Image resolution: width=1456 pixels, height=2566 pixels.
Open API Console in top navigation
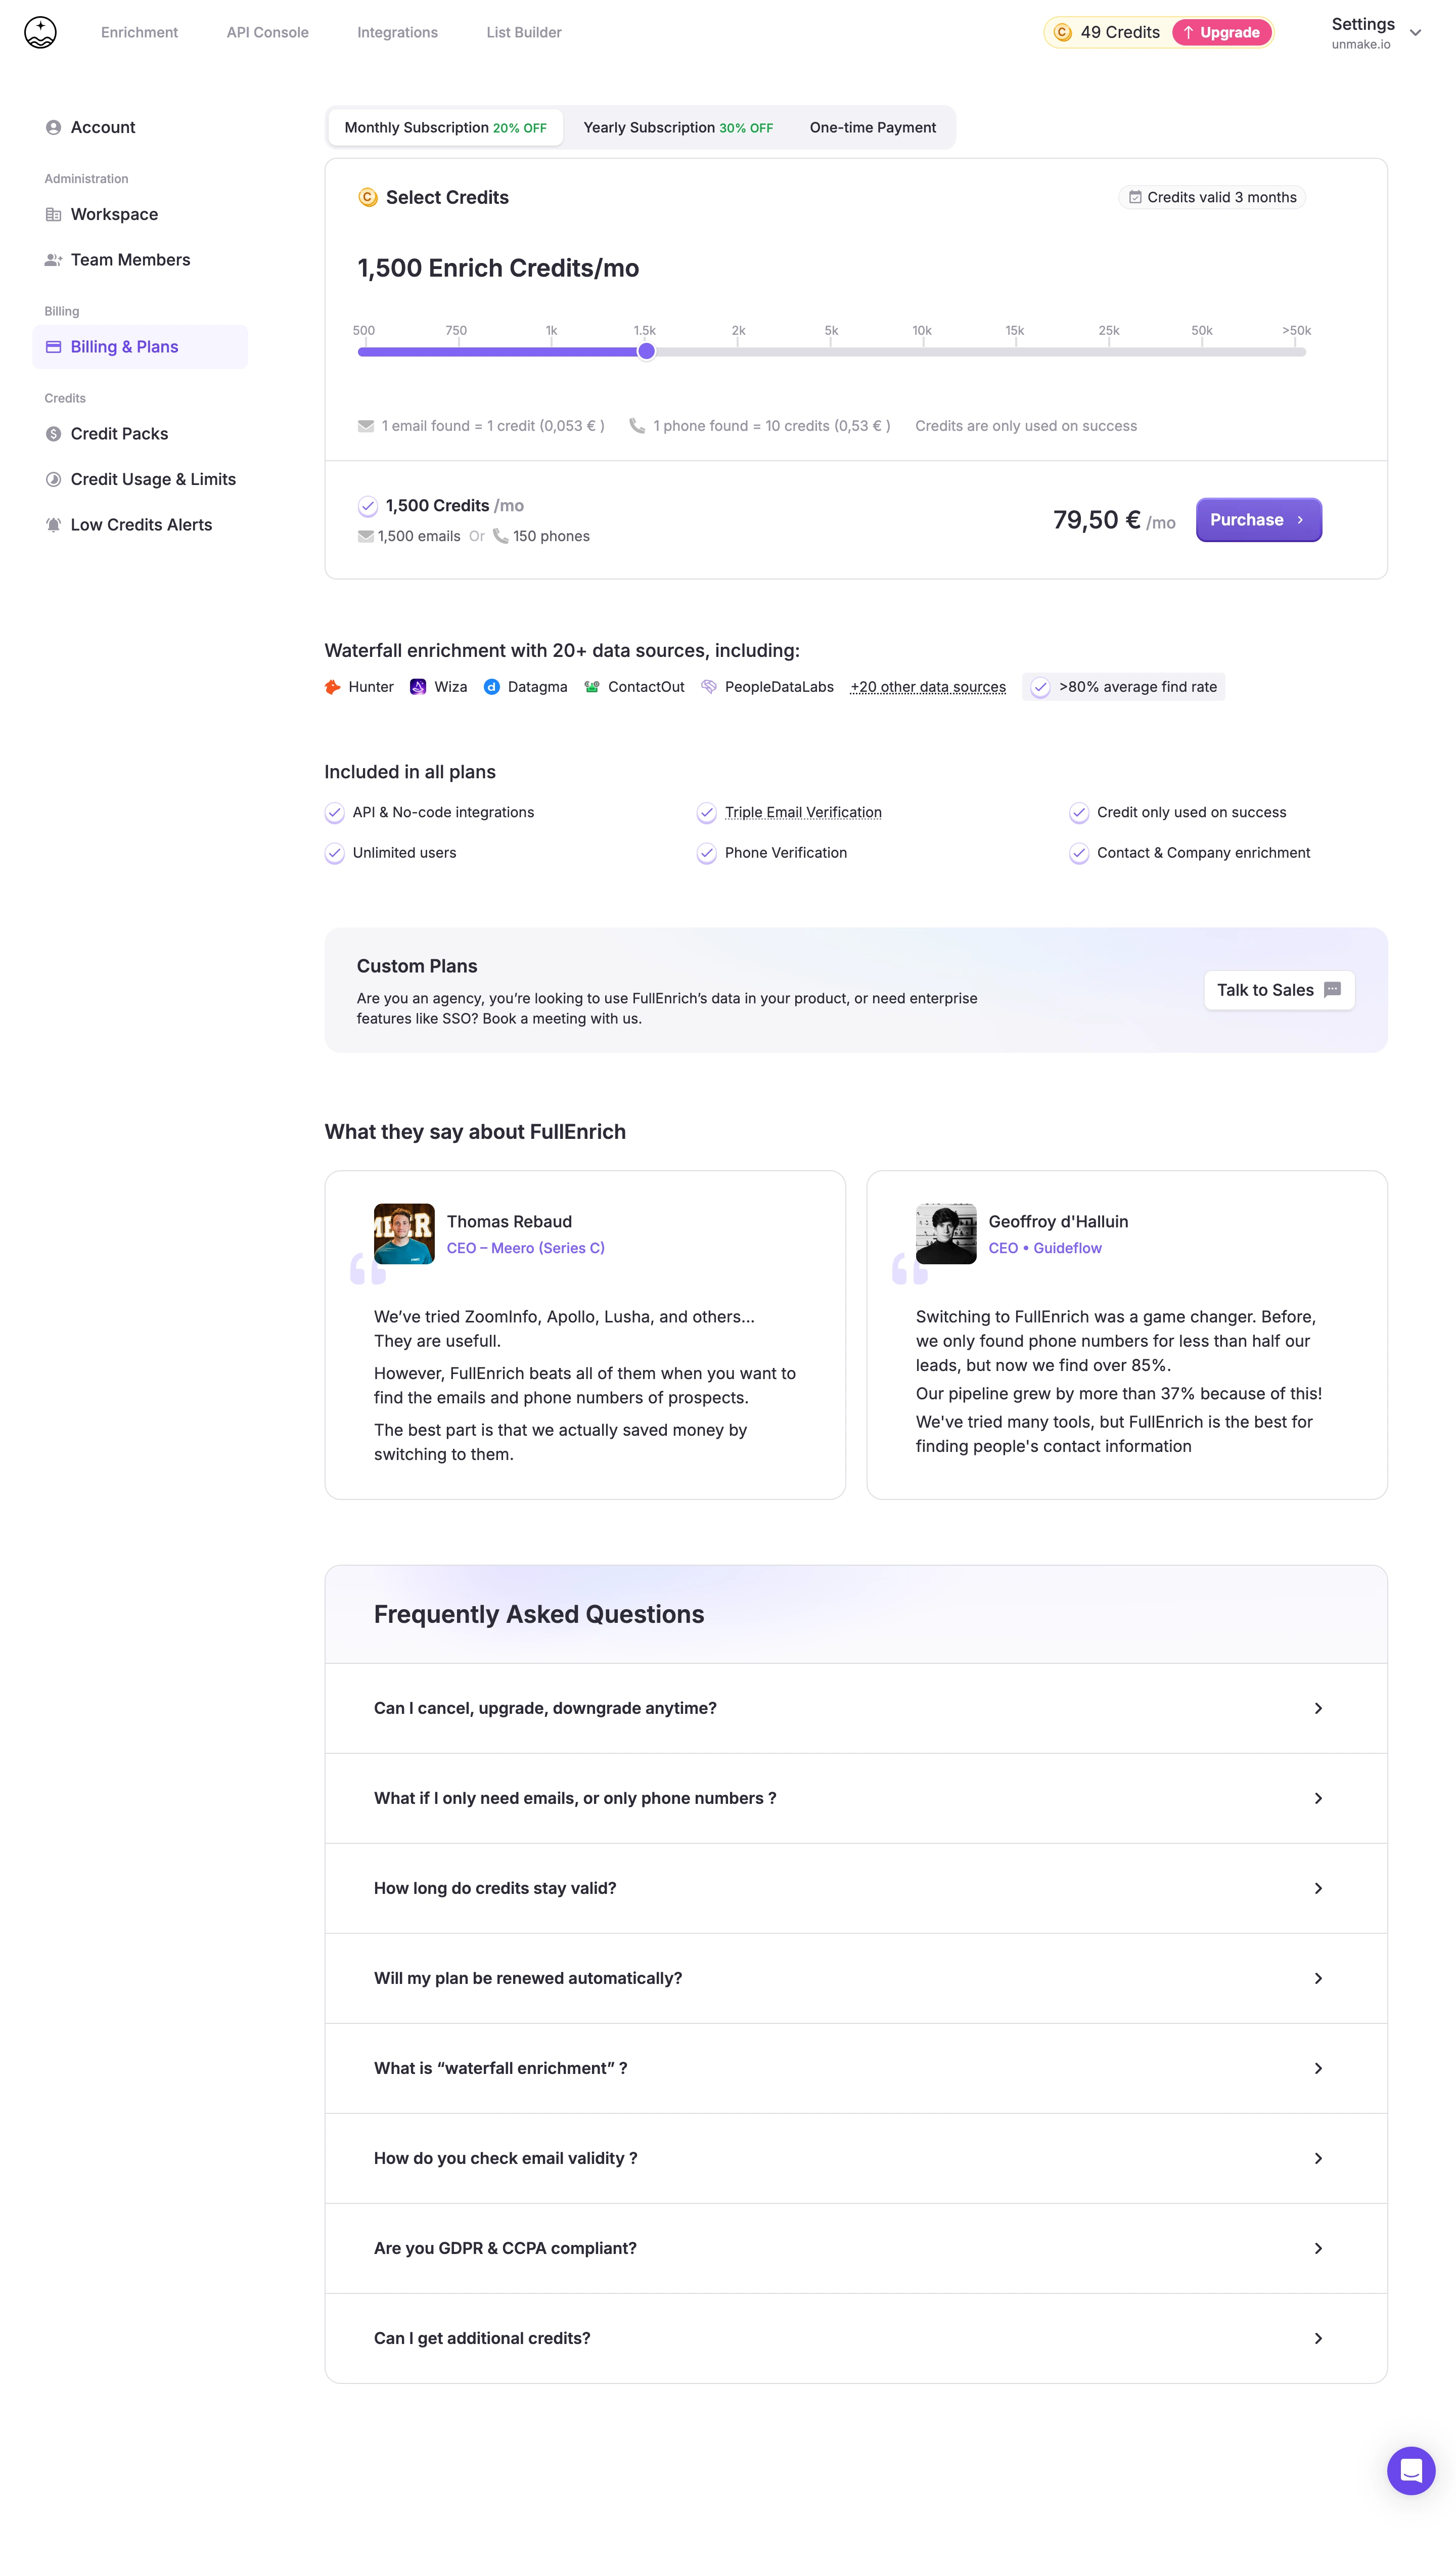coord(267,32)
